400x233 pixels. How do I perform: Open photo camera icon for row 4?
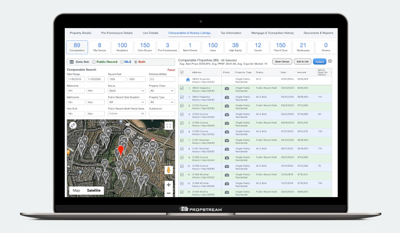(226, 113)
